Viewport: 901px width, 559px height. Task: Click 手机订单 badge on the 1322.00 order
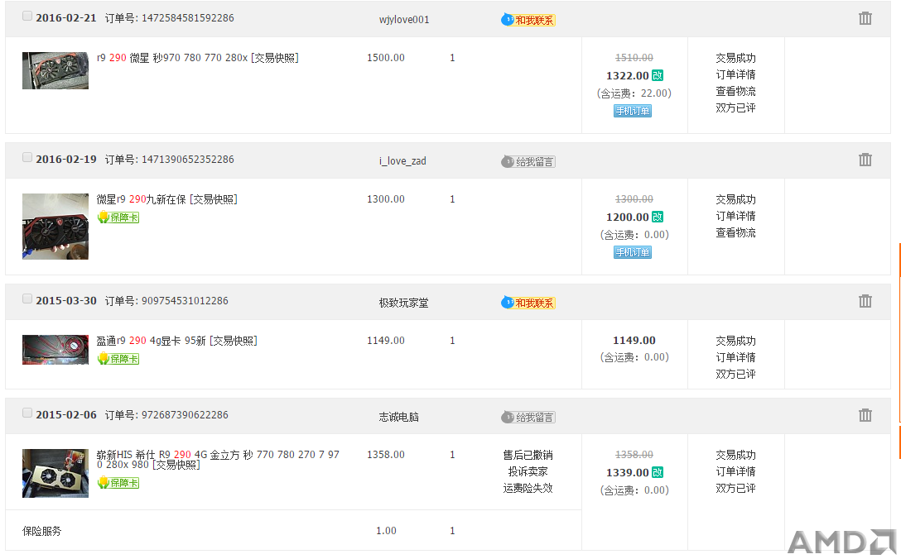point(633,111)
